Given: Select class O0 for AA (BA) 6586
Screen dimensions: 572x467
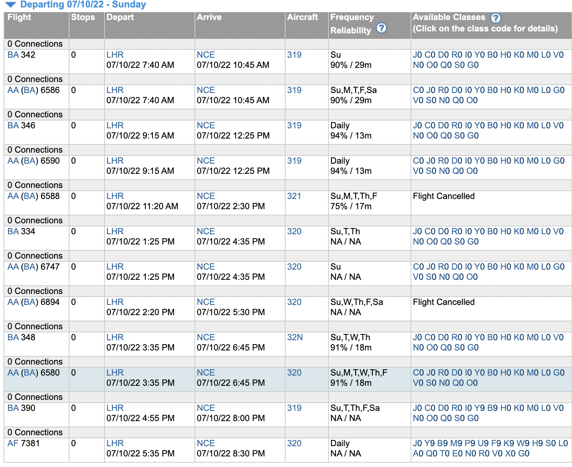Looking at the screenshot, I should click(x=472, y=100).
